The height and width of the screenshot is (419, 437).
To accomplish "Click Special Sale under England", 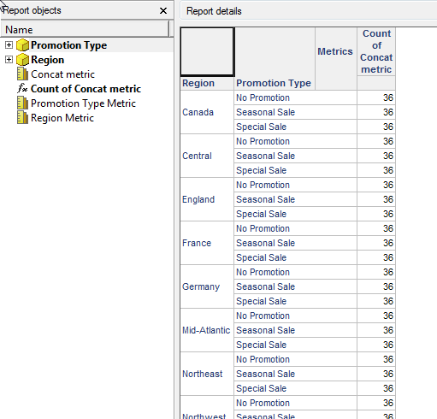I will (x=295, y=214).
